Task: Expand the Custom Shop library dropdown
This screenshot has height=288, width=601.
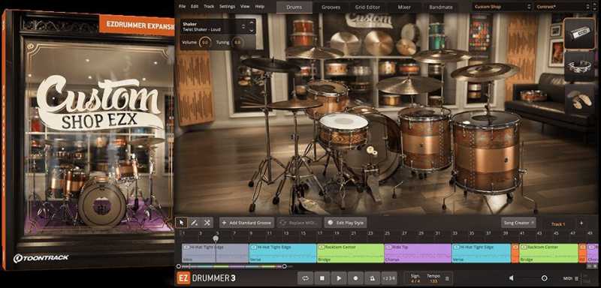Action: tap(502, 7)
